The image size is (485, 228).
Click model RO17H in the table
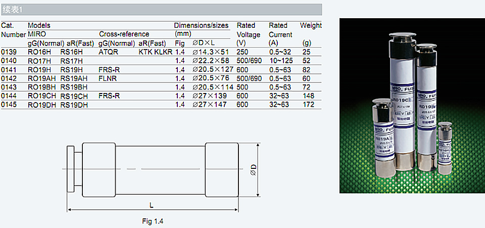click(37, 61)
